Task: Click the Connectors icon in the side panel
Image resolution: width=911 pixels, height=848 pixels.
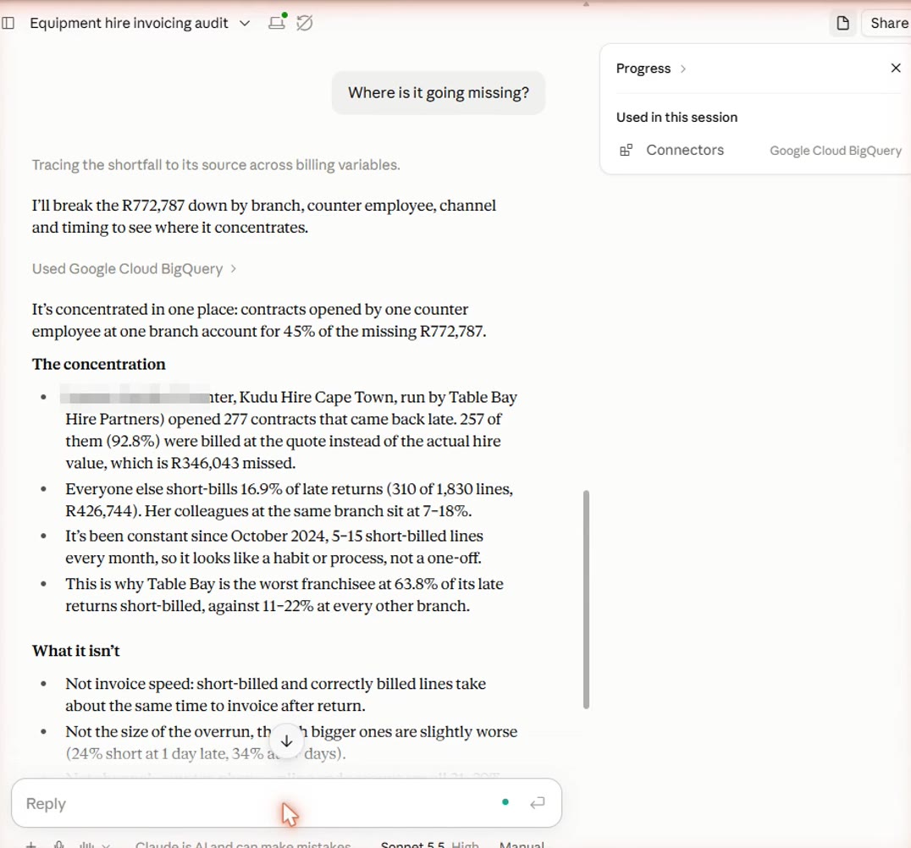Action: click(626, 151)
